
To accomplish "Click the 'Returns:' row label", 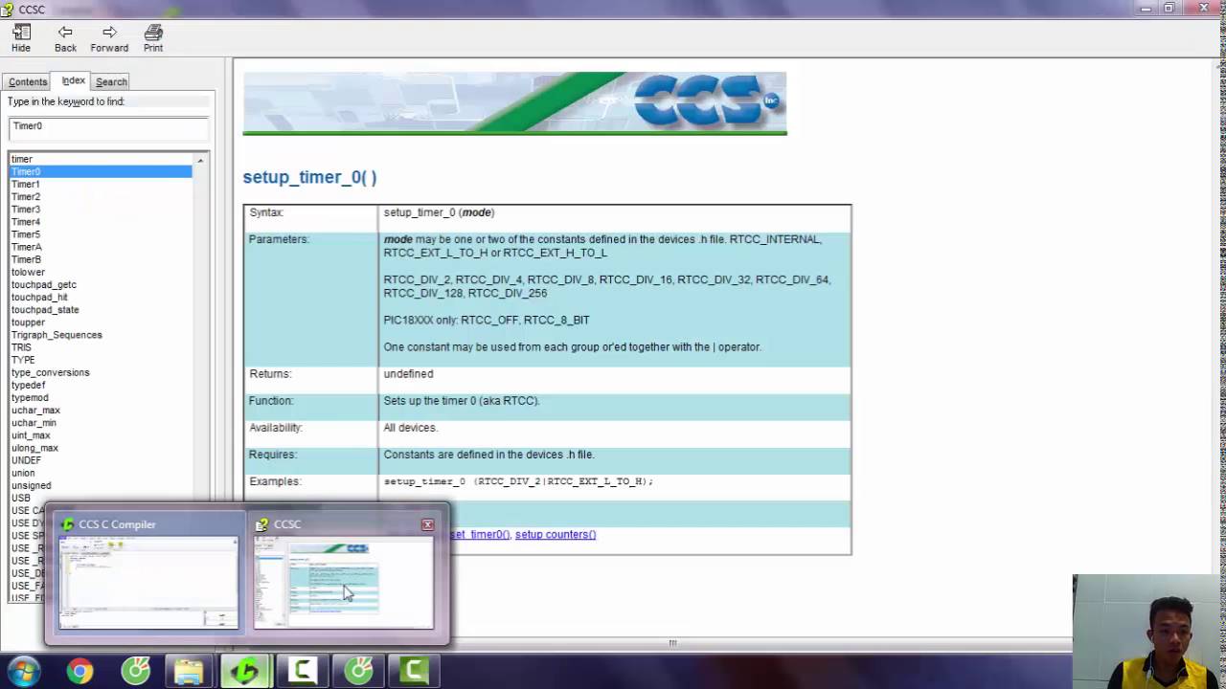I will (x=270, y=374).
